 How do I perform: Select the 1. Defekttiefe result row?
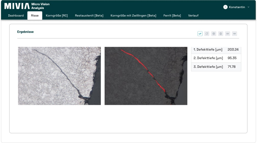pyautogui.click(x=216, y=50)
